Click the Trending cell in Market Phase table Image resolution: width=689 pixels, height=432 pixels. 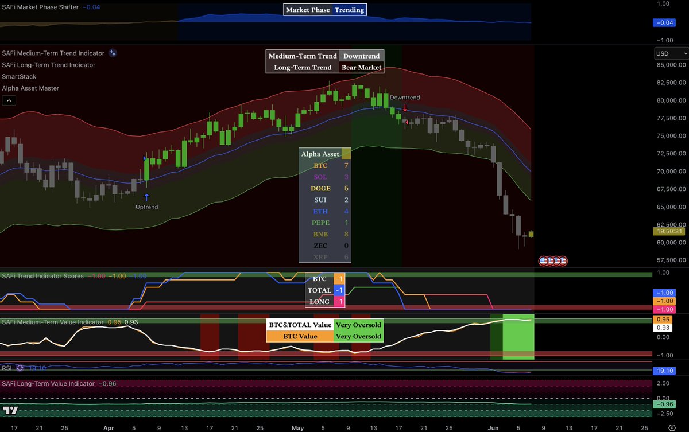(349, 10)
